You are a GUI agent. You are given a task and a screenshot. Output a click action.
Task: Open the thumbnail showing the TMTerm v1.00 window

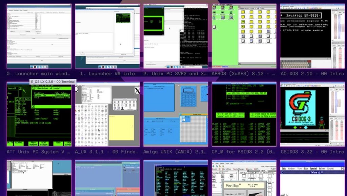click(312, 178)
